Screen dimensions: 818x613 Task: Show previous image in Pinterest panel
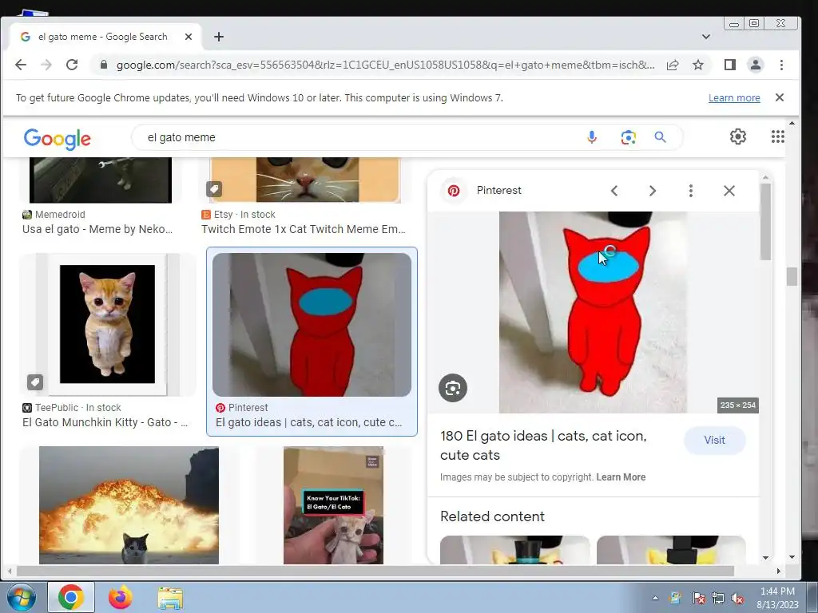pyautogui.click(x=614, y=191)
